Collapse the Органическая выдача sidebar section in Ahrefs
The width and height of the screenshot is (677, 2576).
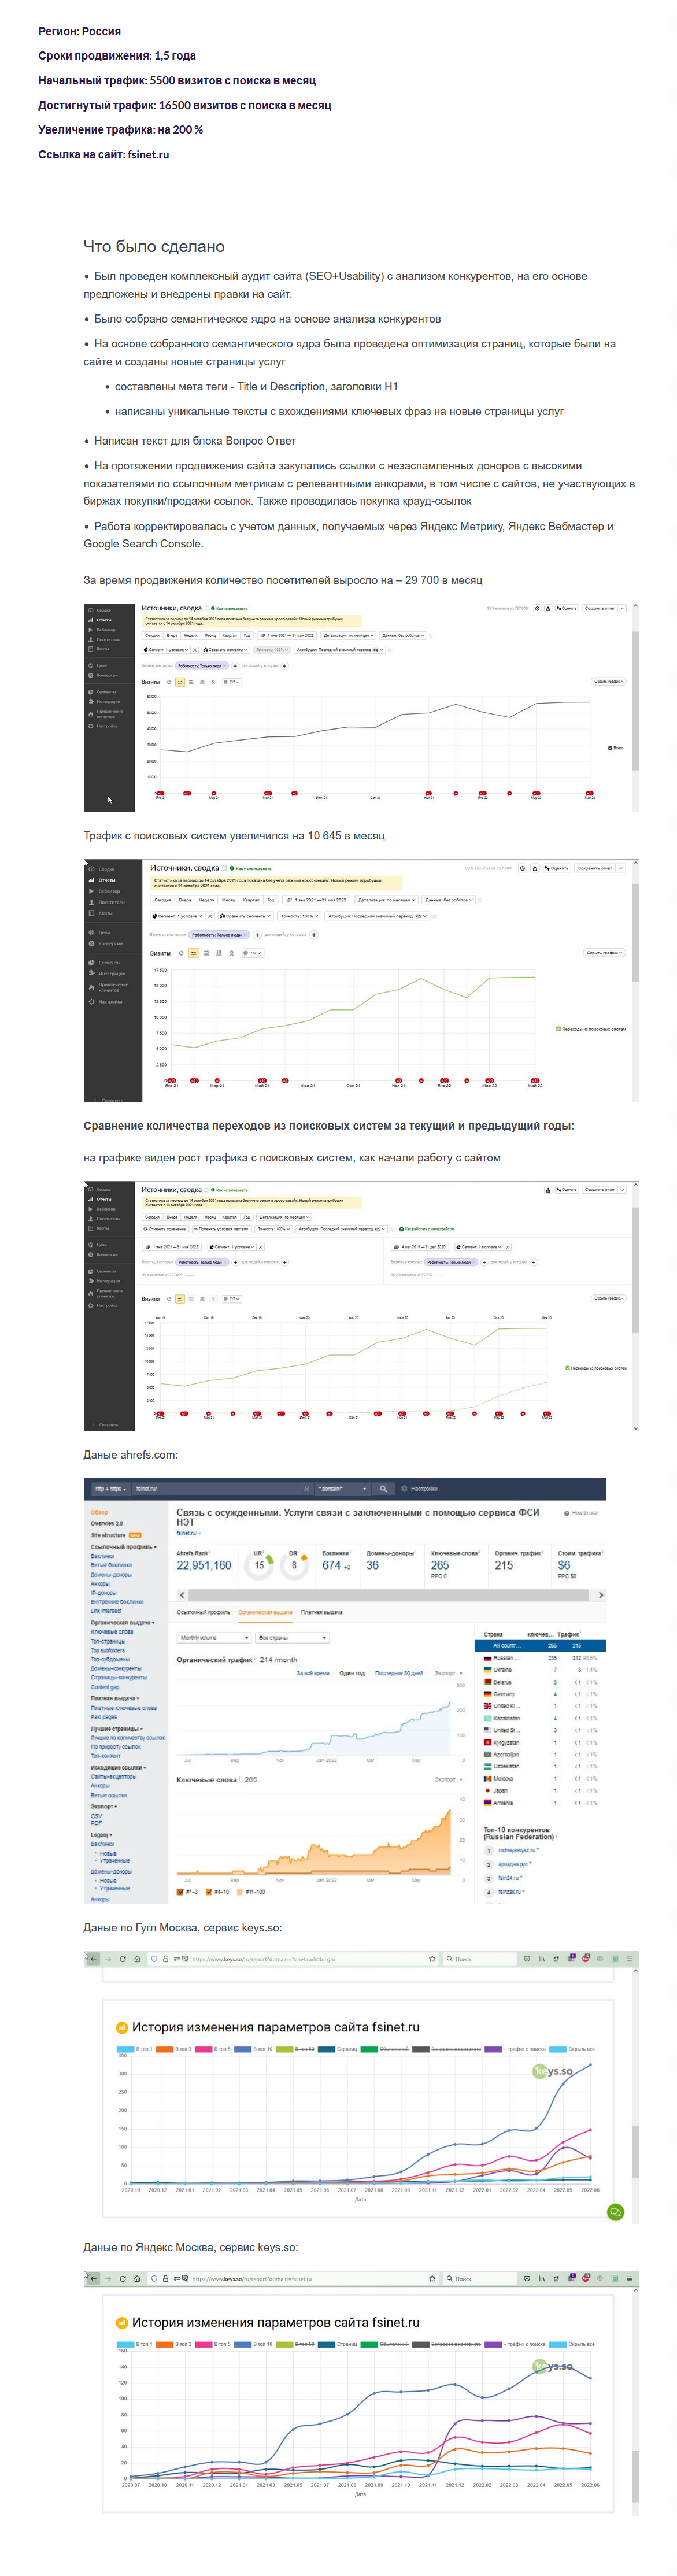[x=122, y=1623]
